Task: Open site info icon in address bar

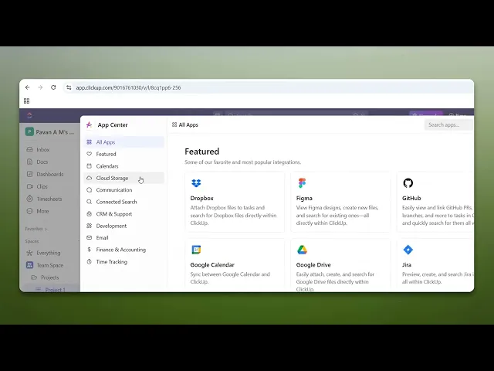Action: click(69, 87)
